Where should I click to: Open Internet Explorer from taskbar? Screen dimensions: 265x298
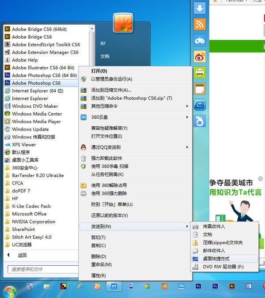click(80, 287)
